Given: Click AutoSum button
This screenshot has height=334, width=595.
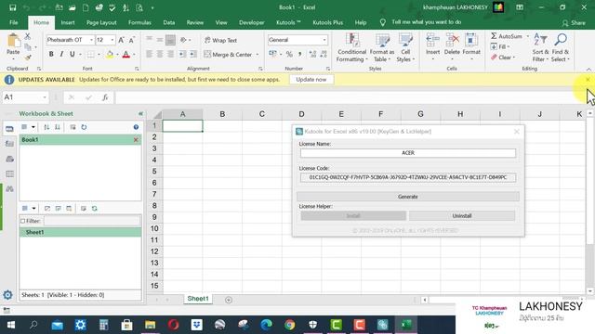Looking at the screenshot, I should coord(507,36).
